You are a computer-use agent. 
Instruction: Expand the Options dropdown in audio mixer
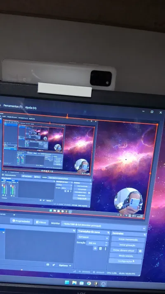coord(65,265)
